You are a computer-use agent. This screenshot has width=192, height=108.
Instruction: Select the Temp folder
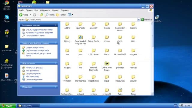pyautogui.click(x=133, y=92)
